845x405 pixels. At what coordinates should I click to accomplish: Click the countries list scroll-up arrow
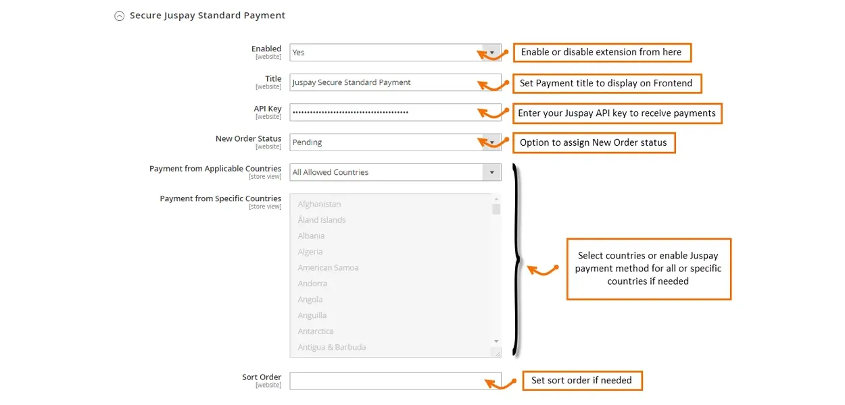496,199
